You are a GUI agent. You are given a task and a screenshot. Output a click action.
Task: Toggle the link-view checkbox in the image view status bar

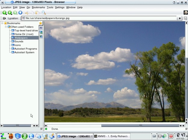[186, 129]
